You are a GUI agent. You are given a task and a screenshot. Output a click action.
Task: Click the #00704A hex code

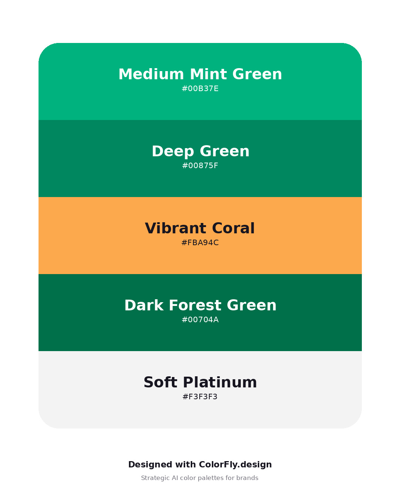click(200, 320)
